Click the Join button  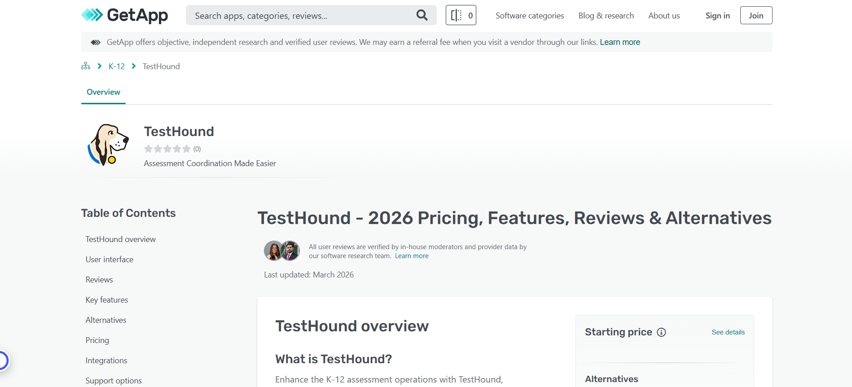pyautogui.click(x=756, y=15)
